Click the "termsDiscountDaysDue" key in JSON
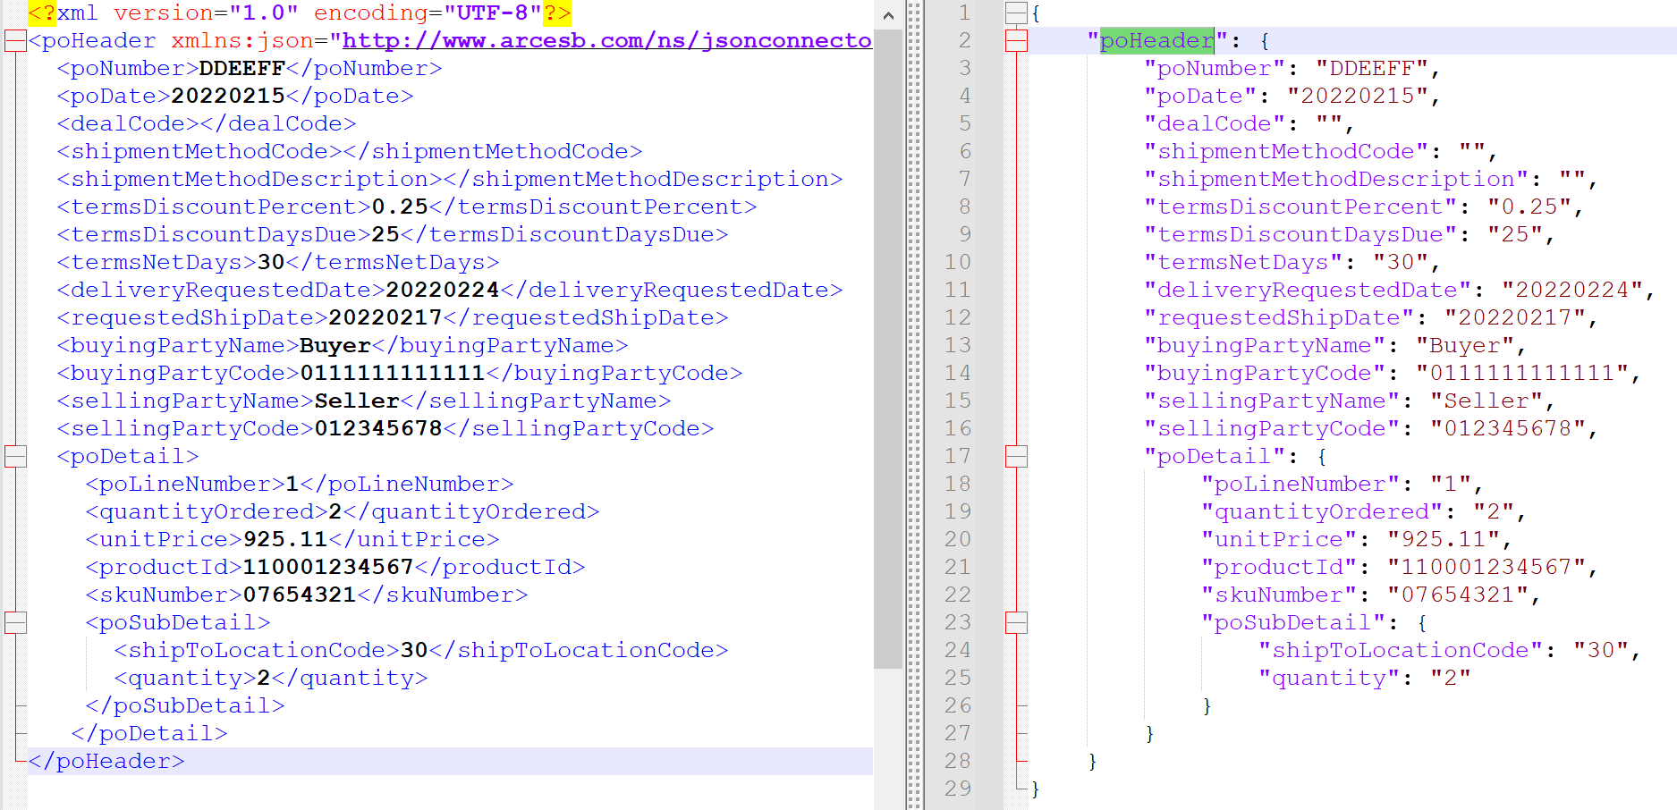The image size is (1677, 810). 1300,235
